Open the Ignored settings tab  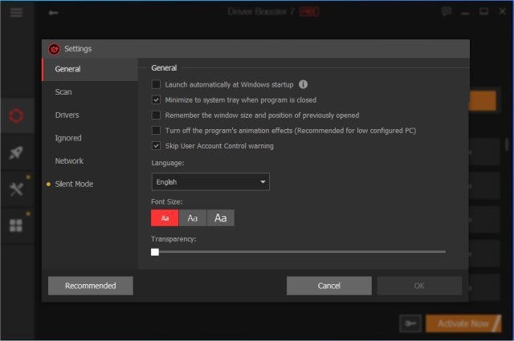coord(90,138)
